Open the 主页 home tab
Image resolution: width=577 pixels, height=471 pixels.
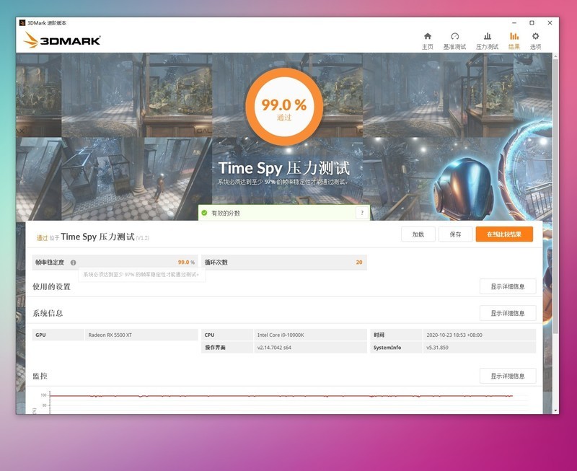tap(427, 41)
